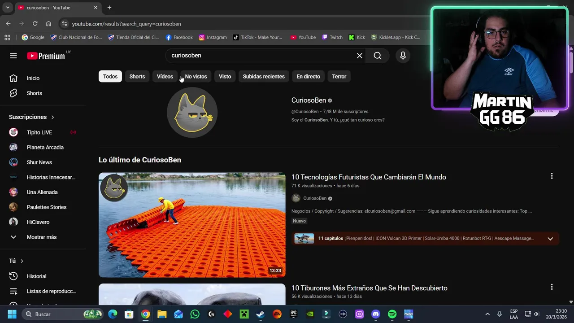
Task: Open the Chrome apps grid in bookmarks bar
Action: coord(7,37)
